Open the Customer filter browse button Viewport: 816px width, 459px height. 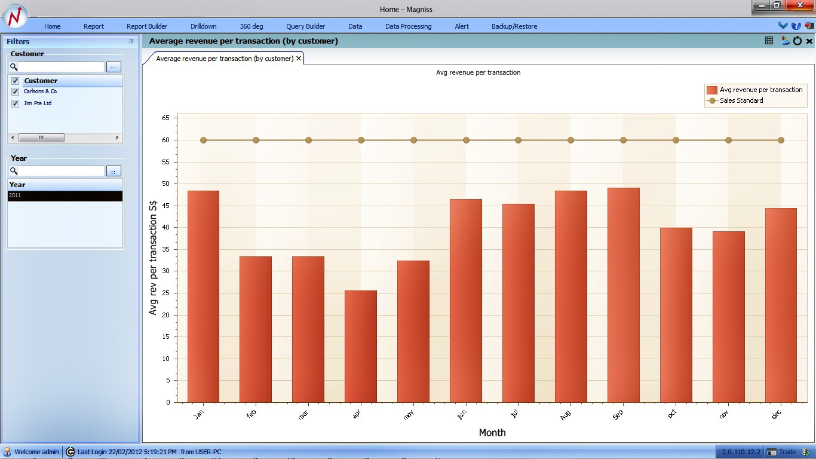click(113, 67)
